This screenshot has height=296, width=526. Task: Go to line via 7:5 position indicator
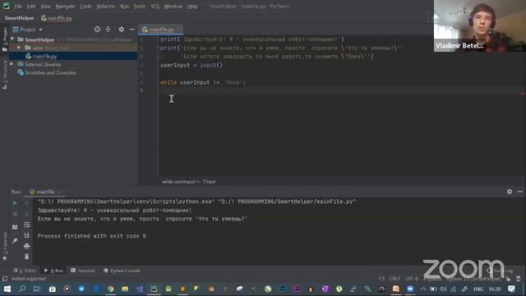click(x=381, y=279)
